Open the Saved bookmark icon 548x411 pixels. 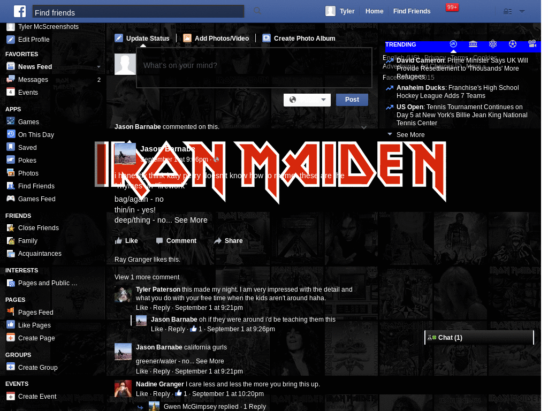click(x=11, y=147)
